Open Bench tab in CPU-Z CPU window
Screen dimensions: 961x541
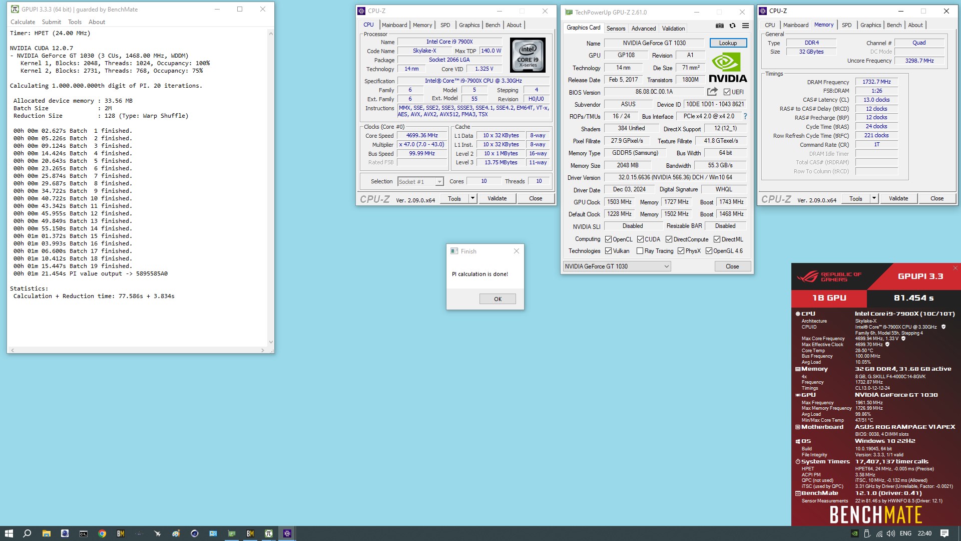(x=493, y=25)
